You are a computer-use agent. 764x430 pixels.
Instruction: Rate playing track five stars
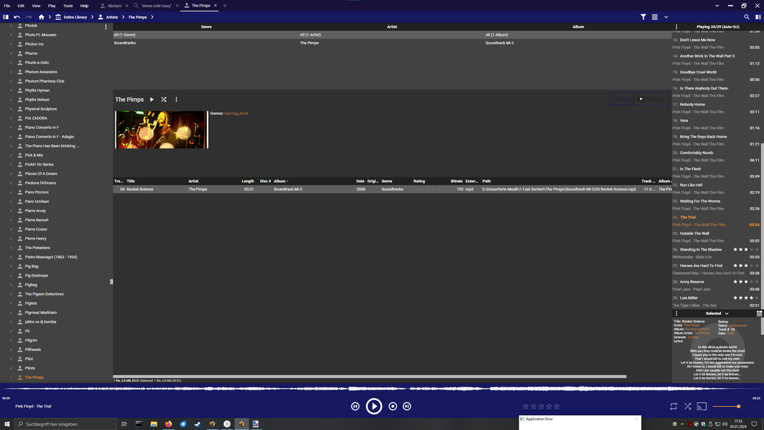(557, 406)
